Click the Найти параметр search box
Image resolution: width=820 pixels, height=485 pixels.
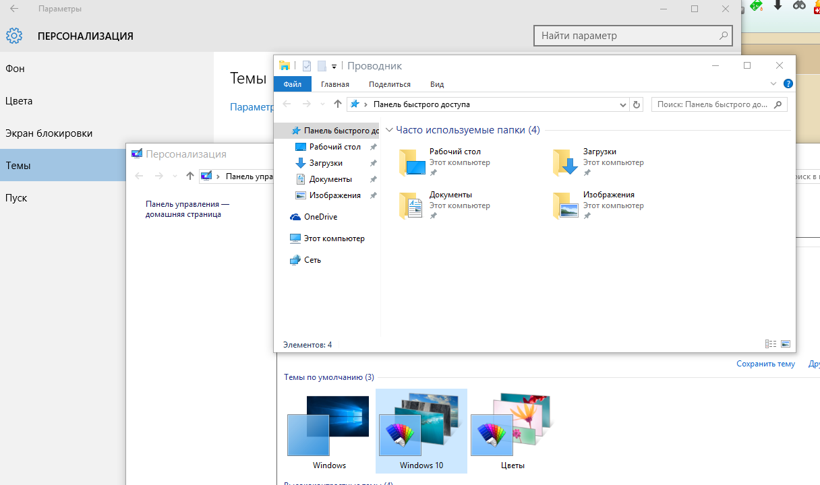pyautogui.click(x=633, y=36)
